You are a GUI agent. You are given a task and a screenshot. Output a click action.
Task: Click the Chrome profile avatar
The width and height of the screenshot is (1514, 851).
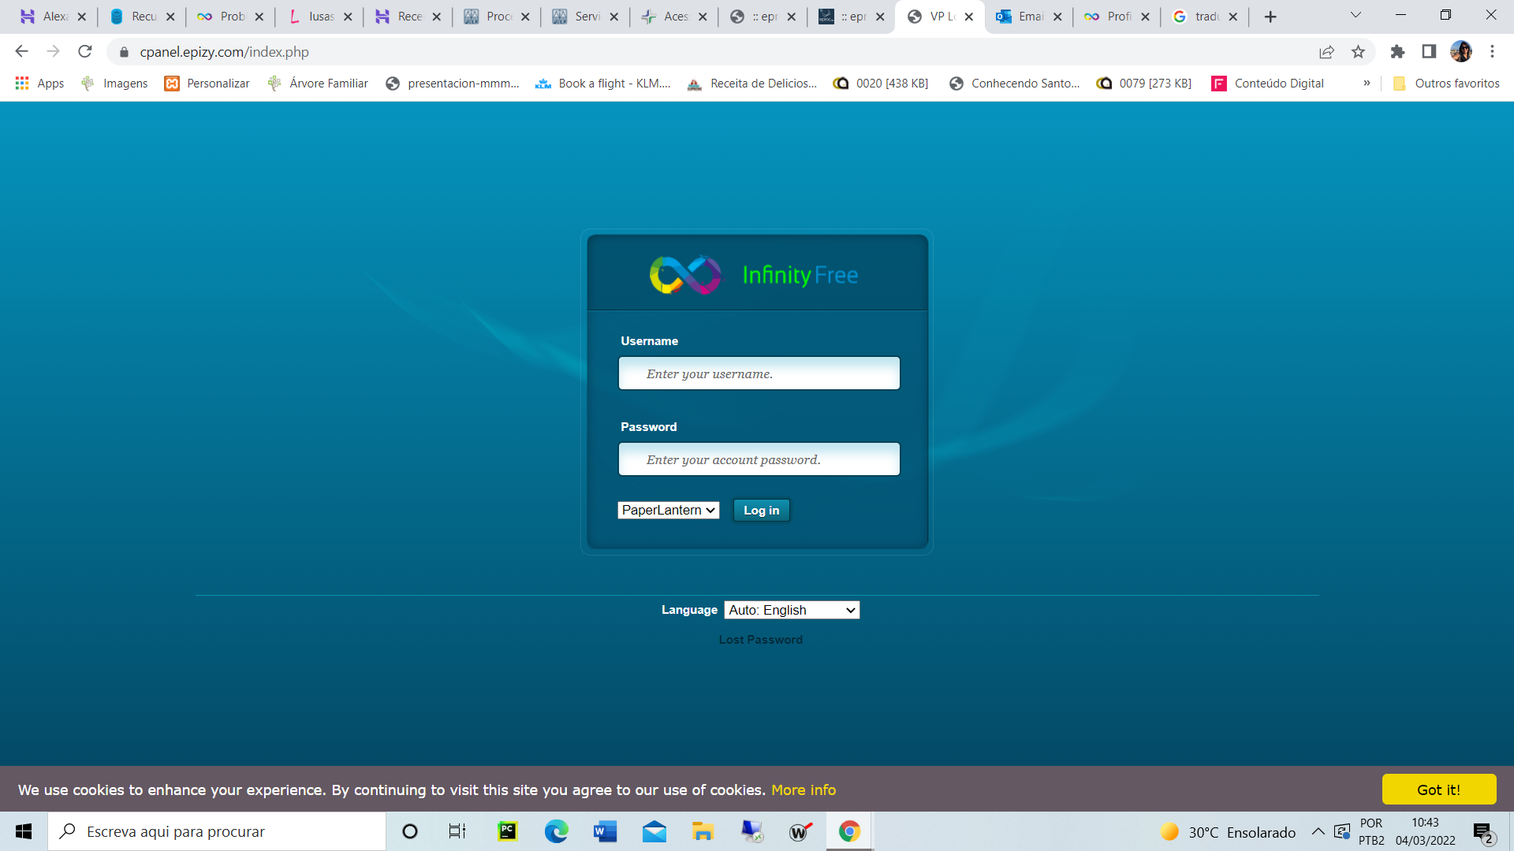(x=1461, y=51)
